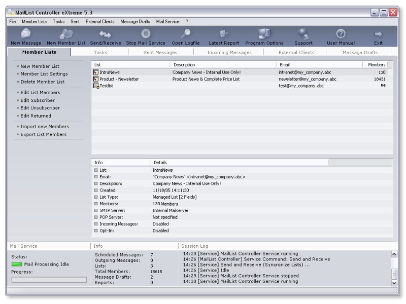Click the MailList Controller title bar icon
Image resolution: width=406 pixels, height=304 pixels.
pos(11,12)
